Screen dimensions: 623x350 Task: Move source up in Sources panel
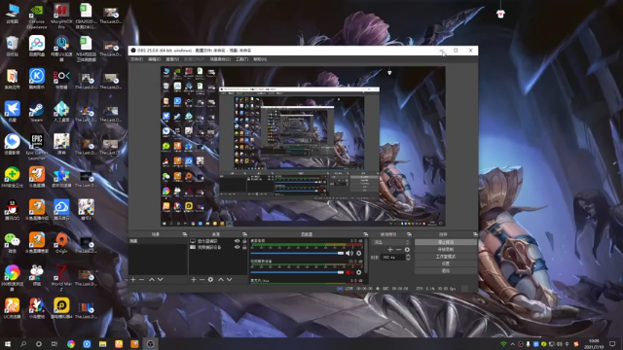point(221,280)
